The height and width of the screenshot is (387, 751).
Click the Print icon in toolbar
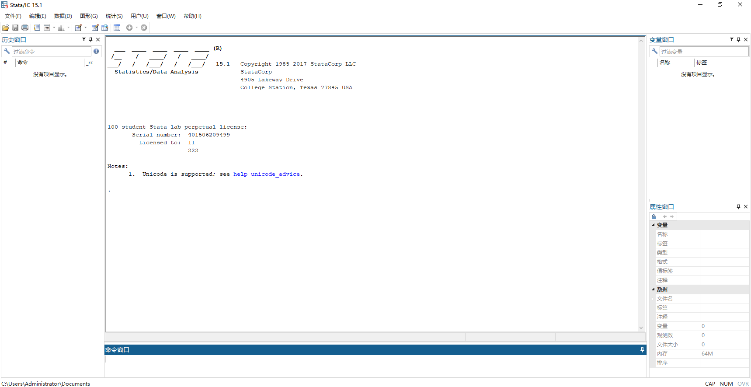point(25,28)
